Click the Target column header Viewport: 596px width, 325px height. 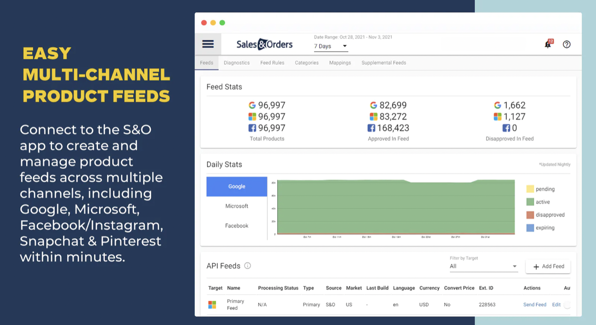[x=215, y=288]
